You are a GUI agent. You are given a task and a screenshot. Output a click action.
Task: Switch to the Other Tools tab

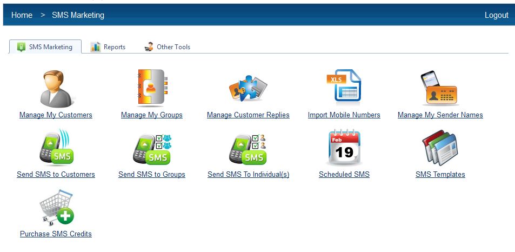(168, 47)
